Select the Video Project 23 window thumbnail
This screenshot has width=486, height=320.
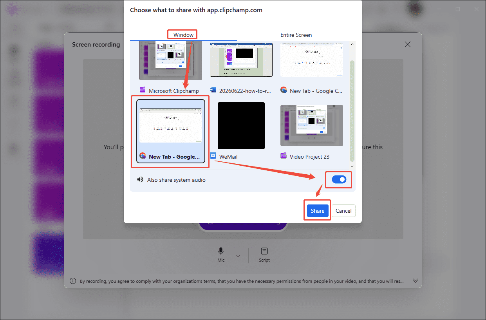pos(312,125)
